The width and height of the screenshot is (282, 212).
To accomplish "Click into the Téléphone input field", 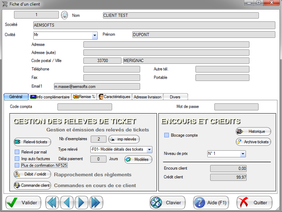I will pyautogui.click(x=111, y=69).
